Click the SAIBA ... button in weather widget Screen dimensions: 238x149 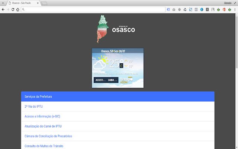click(112, 80)
